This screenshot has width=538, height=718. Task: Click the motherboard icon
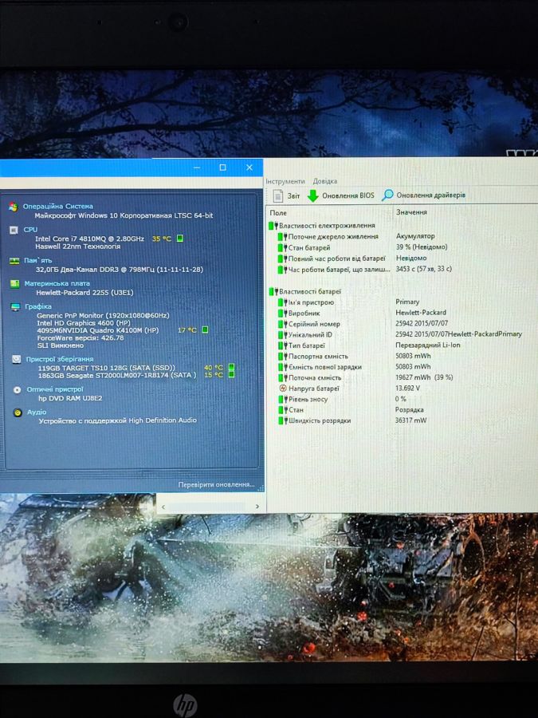point(14,284)
